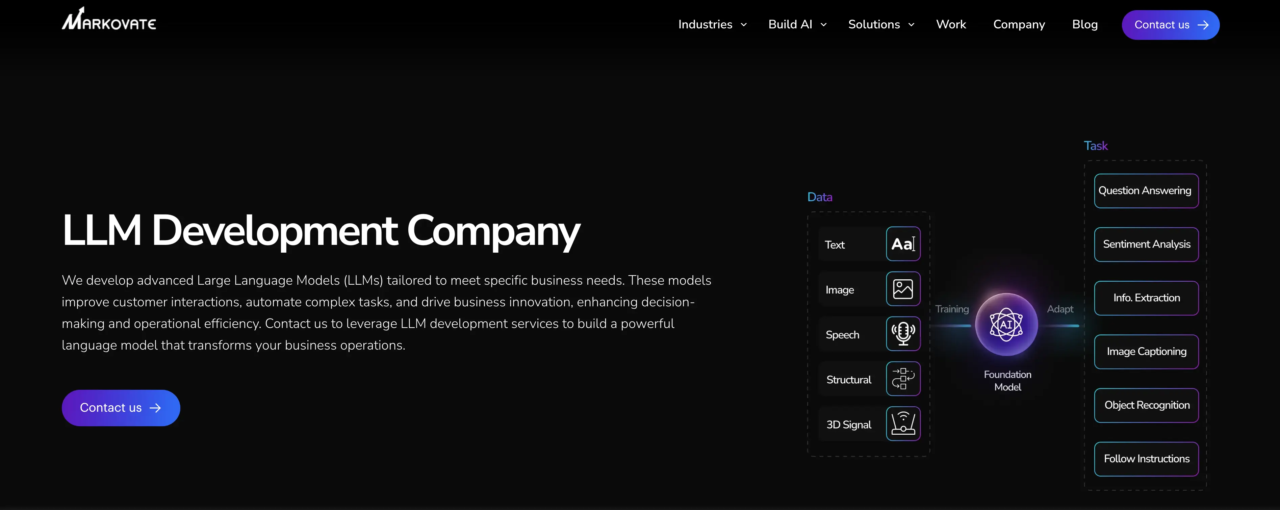Click the Markovate logo

click(x=108, y=19)
